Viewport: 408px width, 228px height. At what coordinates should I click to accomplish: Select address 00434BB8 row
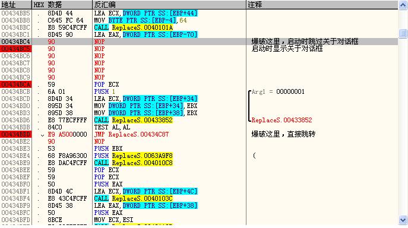pyautogui.click(x=16, y=20)
